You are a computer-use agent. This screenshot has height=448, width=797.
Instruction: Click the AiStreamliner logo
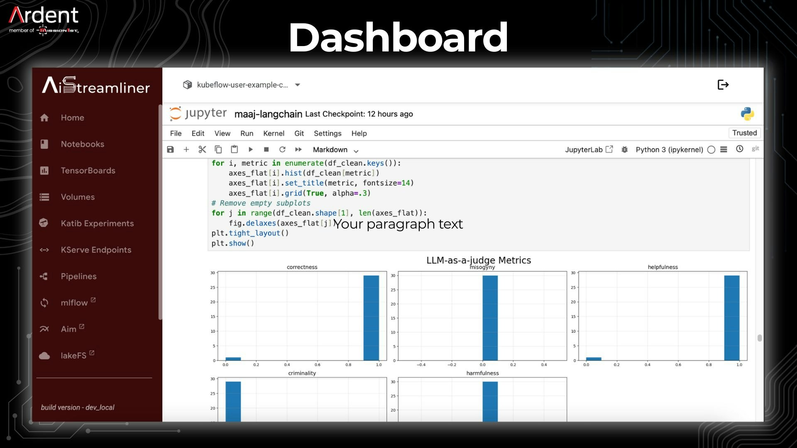(x=96, y=85)
